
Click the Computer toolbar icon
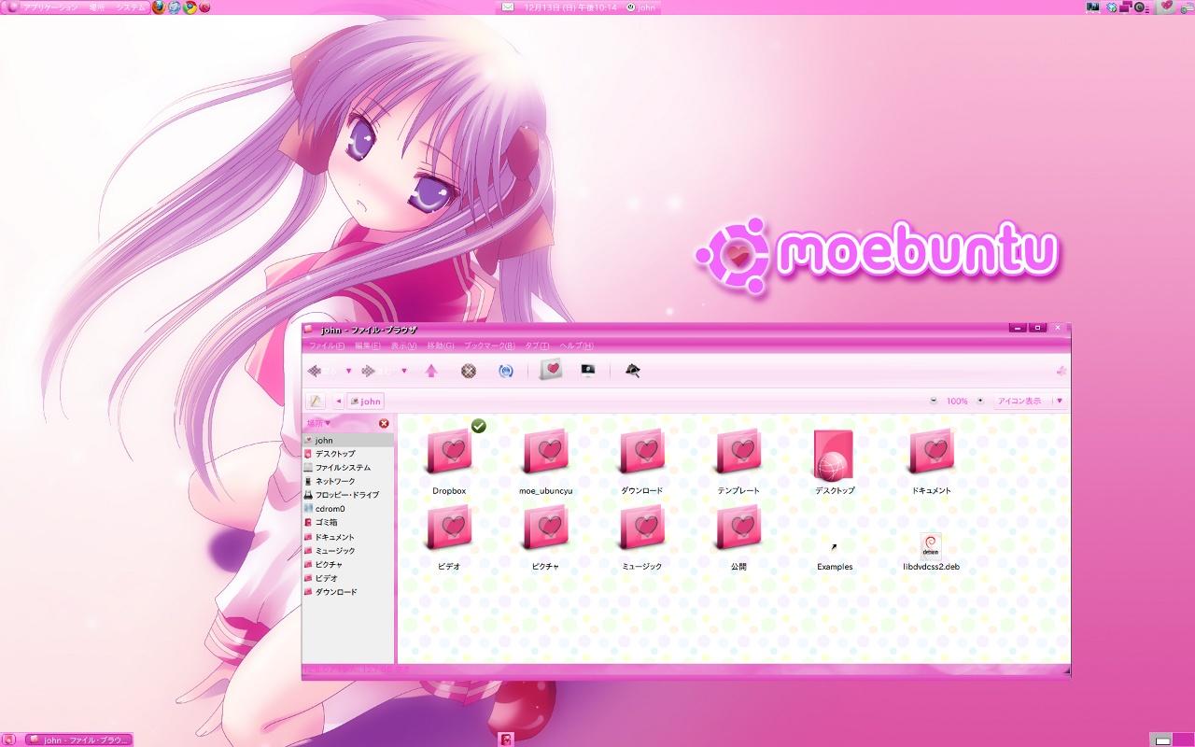[x=588, y=371]
